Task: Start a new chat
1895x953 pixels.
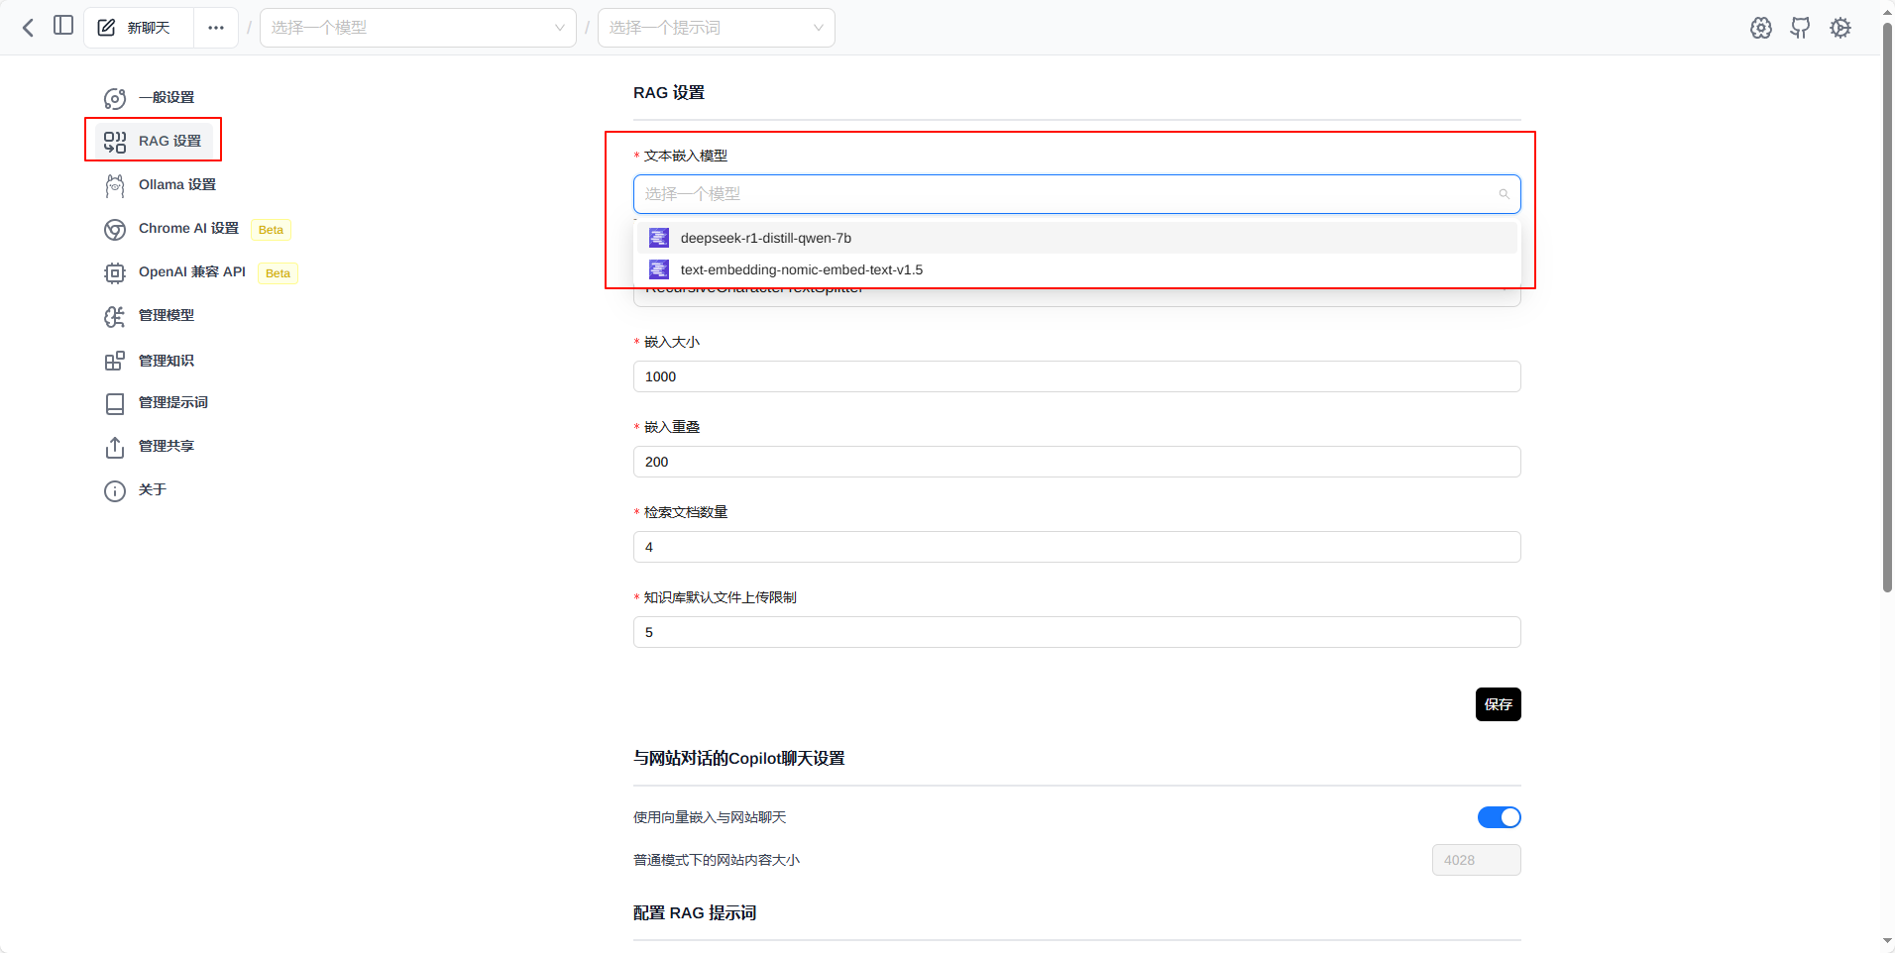Action: point(138,28)
